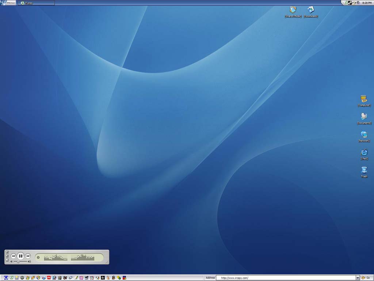The height and width of the screenshot is (281, 374).
Task: Click the green music note quick launch icon
Action: tap(12, 278)
